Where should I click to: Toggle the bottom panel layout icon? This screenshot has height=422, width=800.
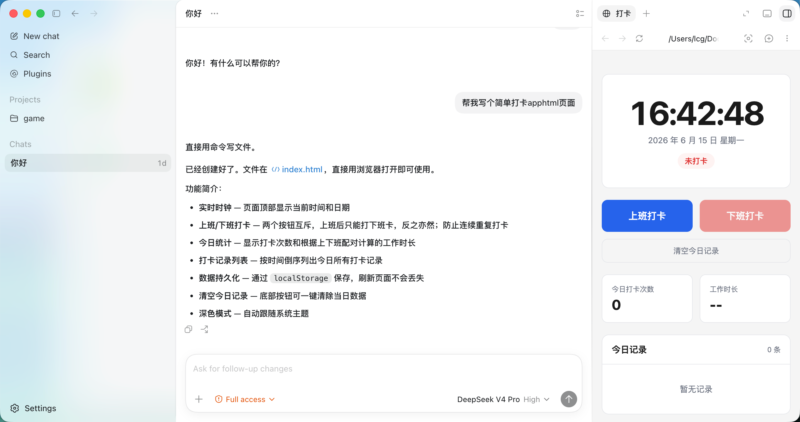coord(767,13)
